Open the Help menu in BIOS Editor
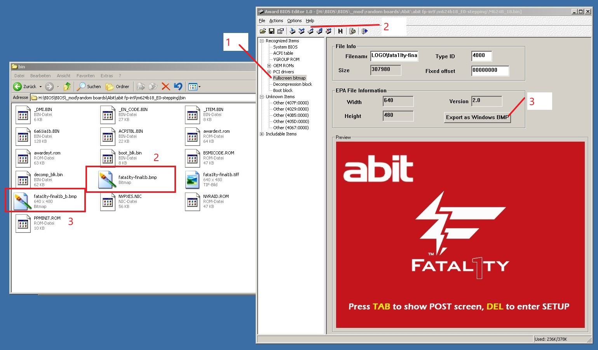Image resolution: width=598 pixels, height=350 pixels. (x=310, y=21)
